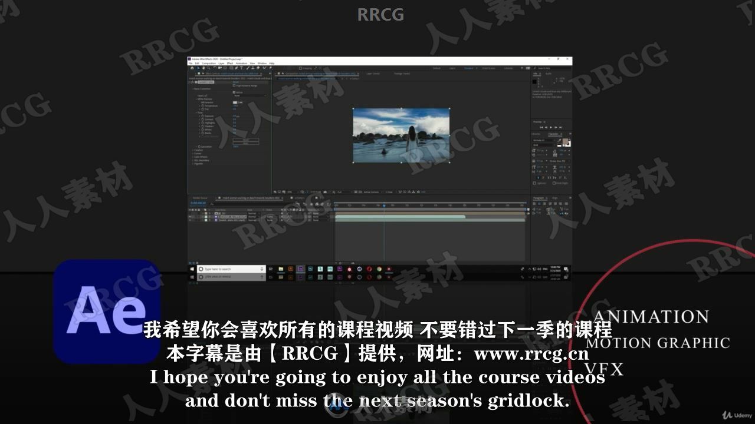Switch to the Audio panel tab
This screenshot has width=755, height=424.
click(x=549, y=74)
